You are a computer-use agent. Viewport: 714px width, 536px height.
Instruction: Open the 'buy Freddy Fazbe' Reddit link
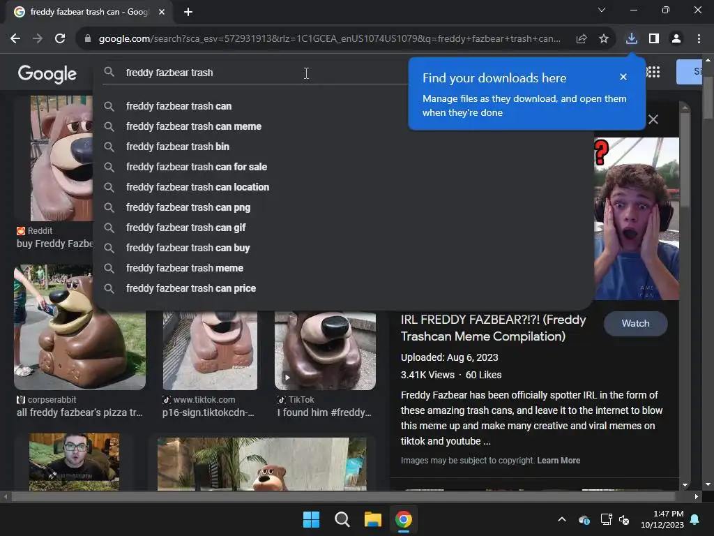[54, 244]
